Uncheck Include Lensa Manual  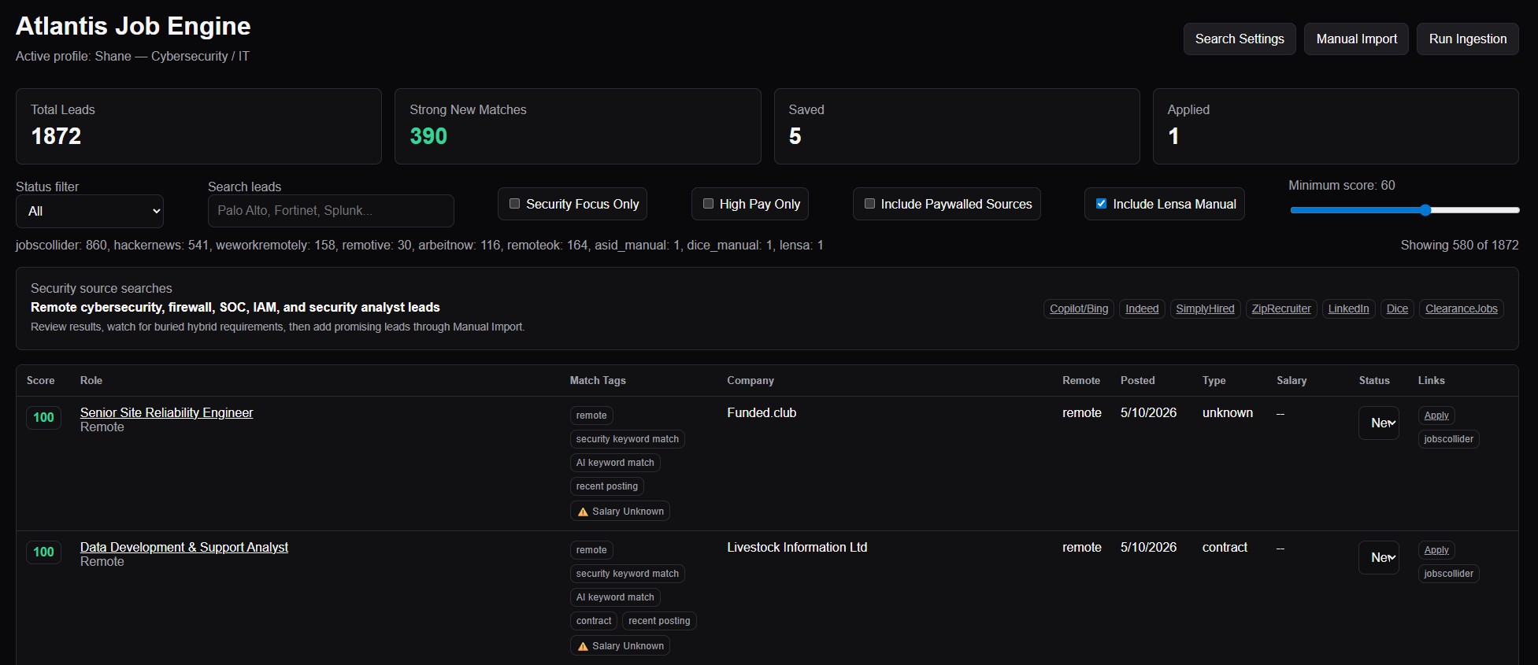click(1101, 204)
